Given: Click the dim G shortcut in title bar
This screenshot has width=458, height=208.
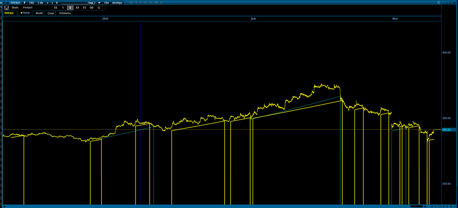Looking at the screenshot, I should pos(161,3).
